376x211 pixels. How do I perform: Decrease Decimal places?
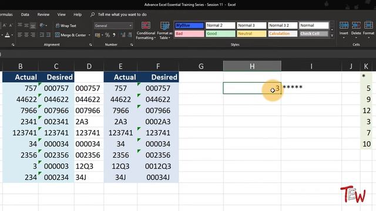point(130,35)
